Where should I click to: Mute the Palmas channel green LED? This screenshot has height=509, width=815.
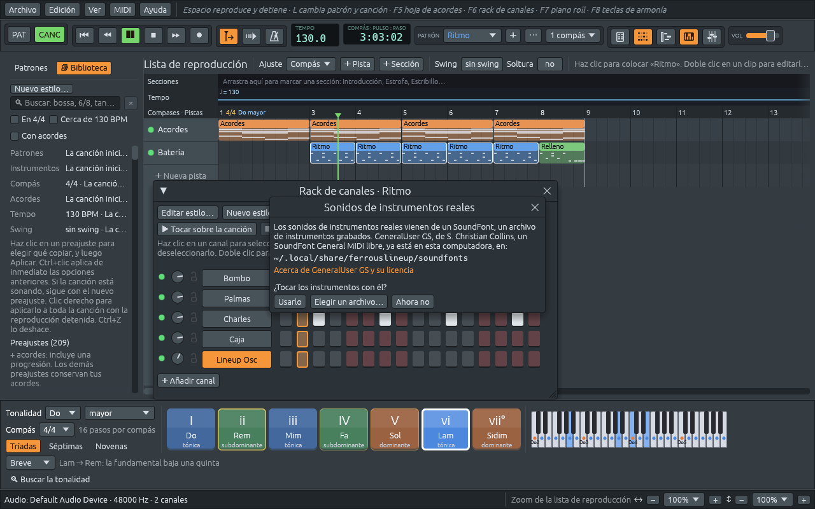coord(162,298)
